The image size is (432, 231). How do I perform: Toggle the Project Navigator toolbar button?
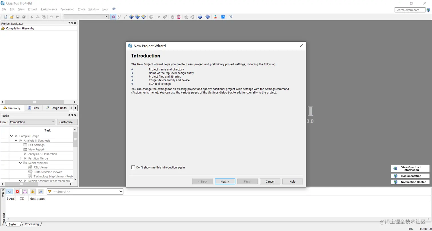(113, 17)
